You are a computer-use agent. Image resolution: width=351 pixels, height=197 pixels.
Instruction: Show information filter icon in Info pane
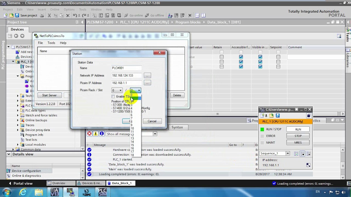pos(102,134)
